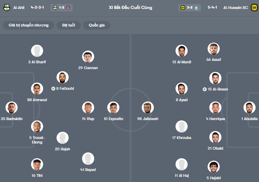Open the Al-Hussein SC team name link

236,8
